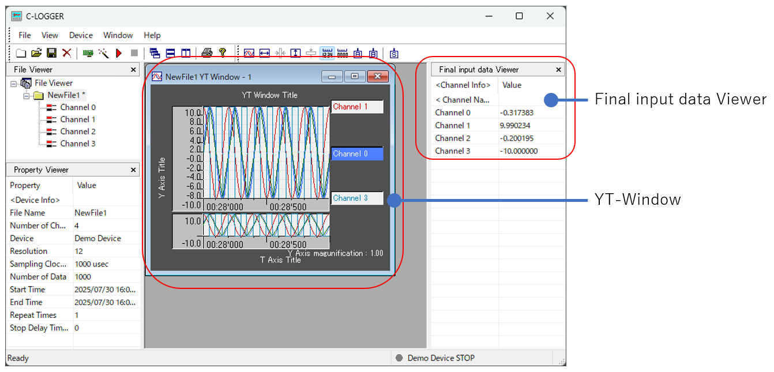Open the Device menu
The image size is (774, 372).
point(81,35)
